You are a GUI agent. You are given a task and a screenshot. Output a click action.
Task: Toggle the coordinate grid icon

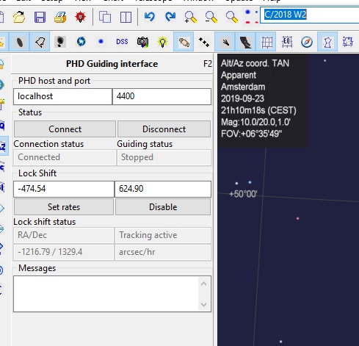266,42
